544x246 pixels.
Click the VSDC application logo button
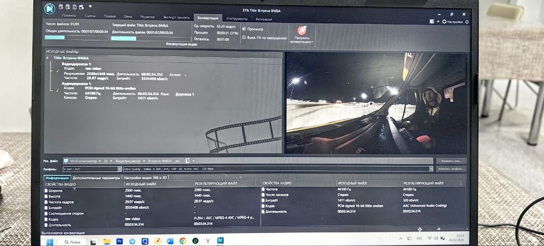tap(49, 8)
